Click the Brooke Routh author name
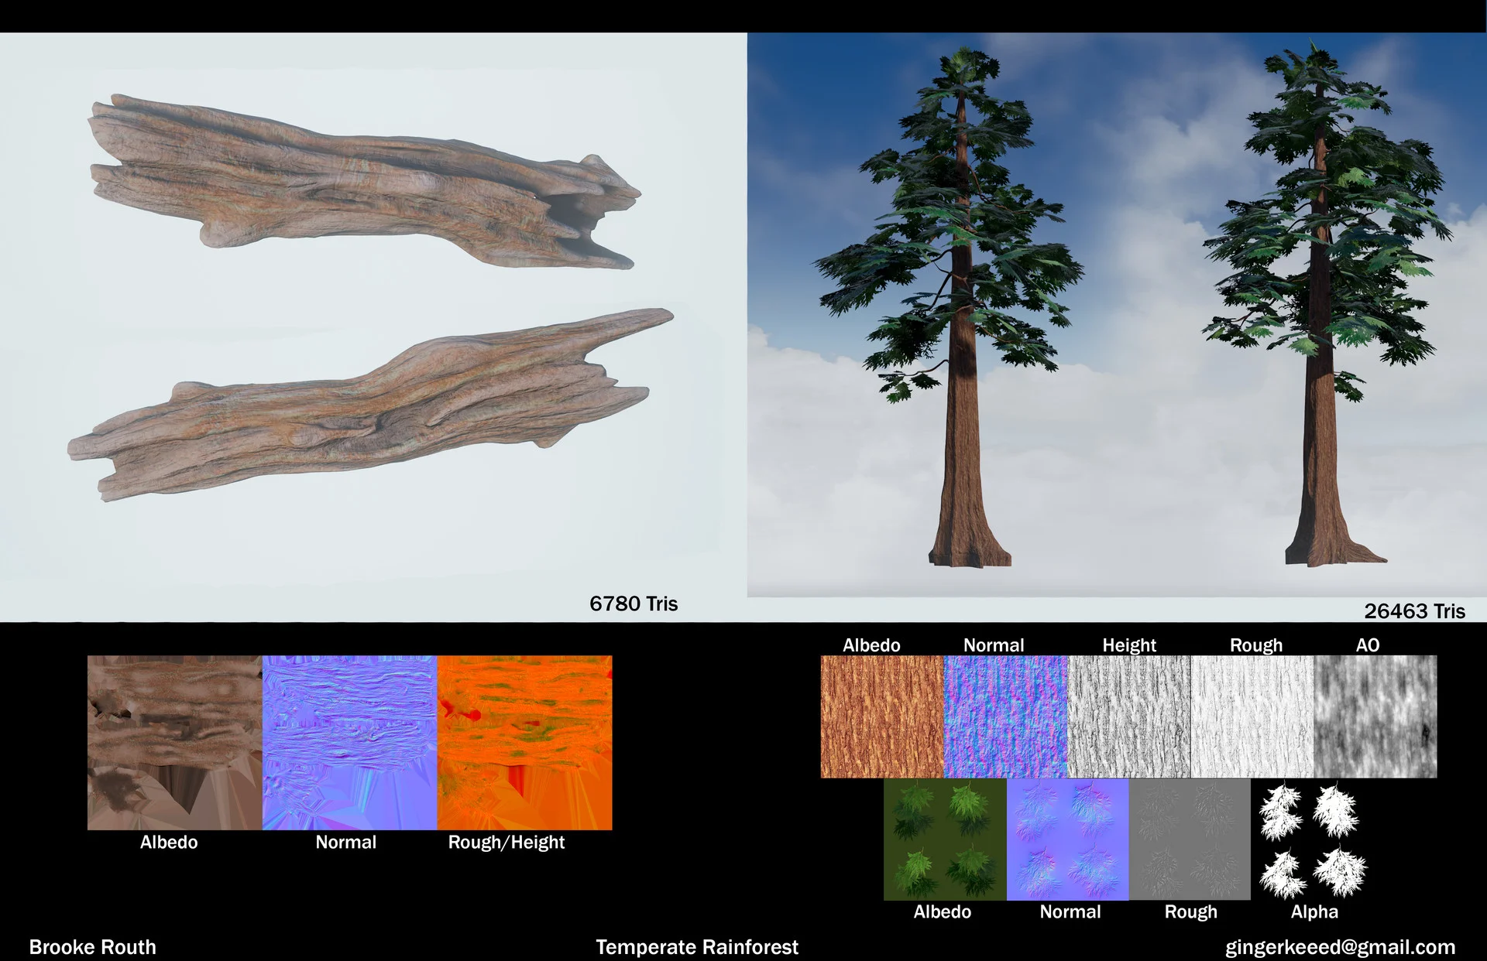This screenshot has height=961, width=1487. coord(92,947)
